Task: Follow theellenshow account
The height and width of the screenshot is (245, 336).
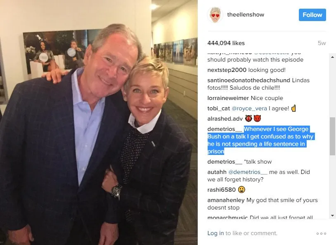Action: (x=312, y=15)
